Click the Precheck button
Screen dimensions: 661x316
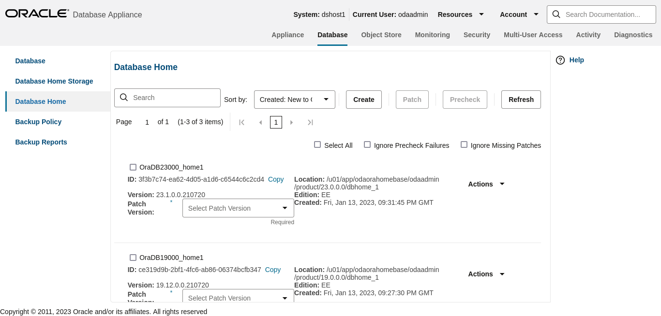pyautogui.click(x=465, y=100)
